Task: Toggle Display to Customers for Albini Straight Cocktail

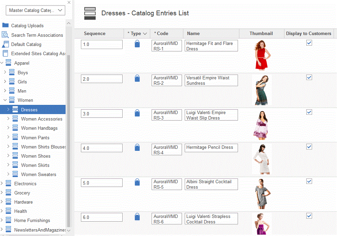Action: point(309,181)
